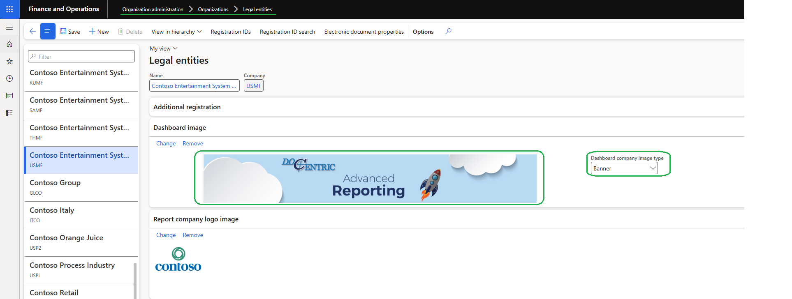
Task: Click Remove under Dashboard image
Action: [193, 143]
